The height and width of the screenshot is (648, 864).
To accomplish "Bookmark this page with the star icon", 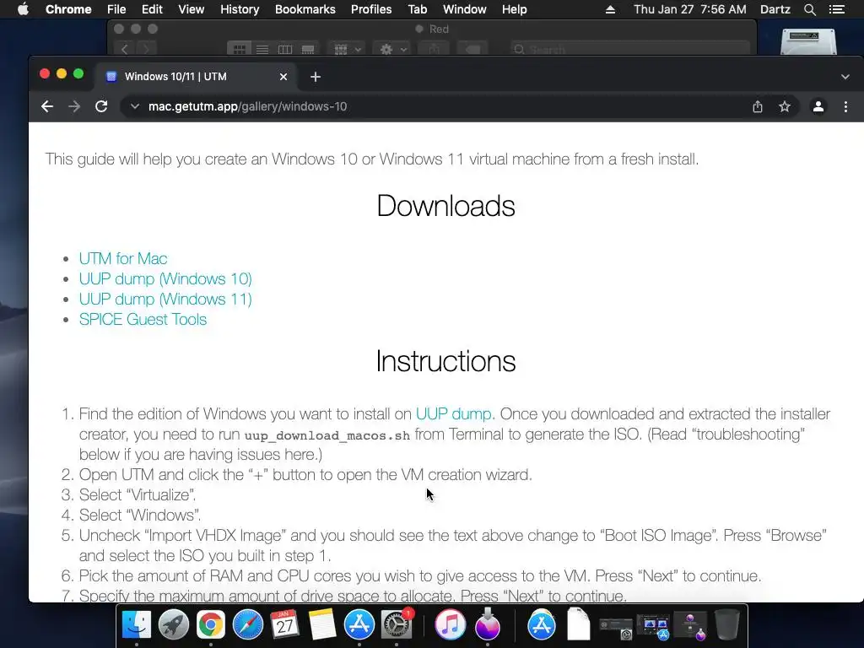I will point(785,106).
